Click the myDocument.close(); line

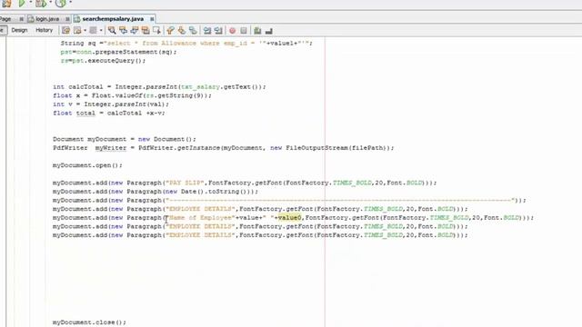[89, 322]
